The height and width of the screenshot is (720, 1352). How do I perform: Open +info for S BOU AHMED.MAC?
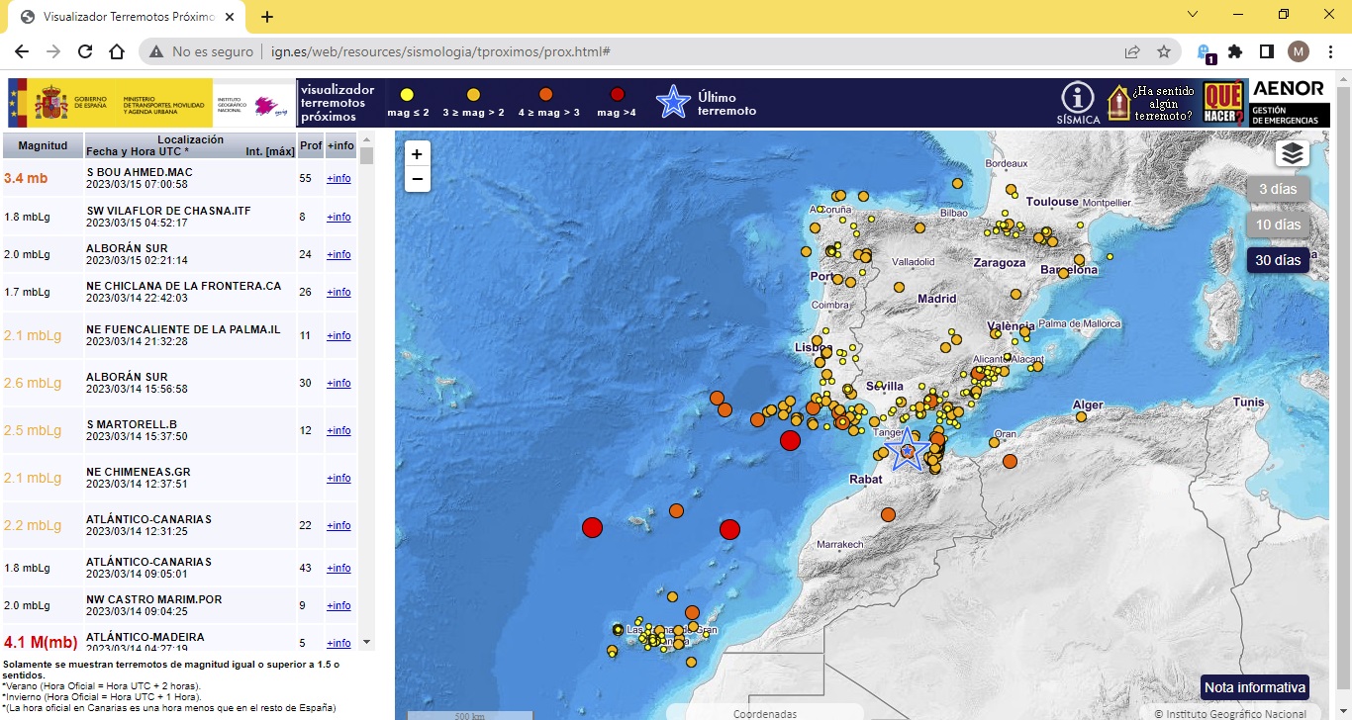tap(338, 178)
